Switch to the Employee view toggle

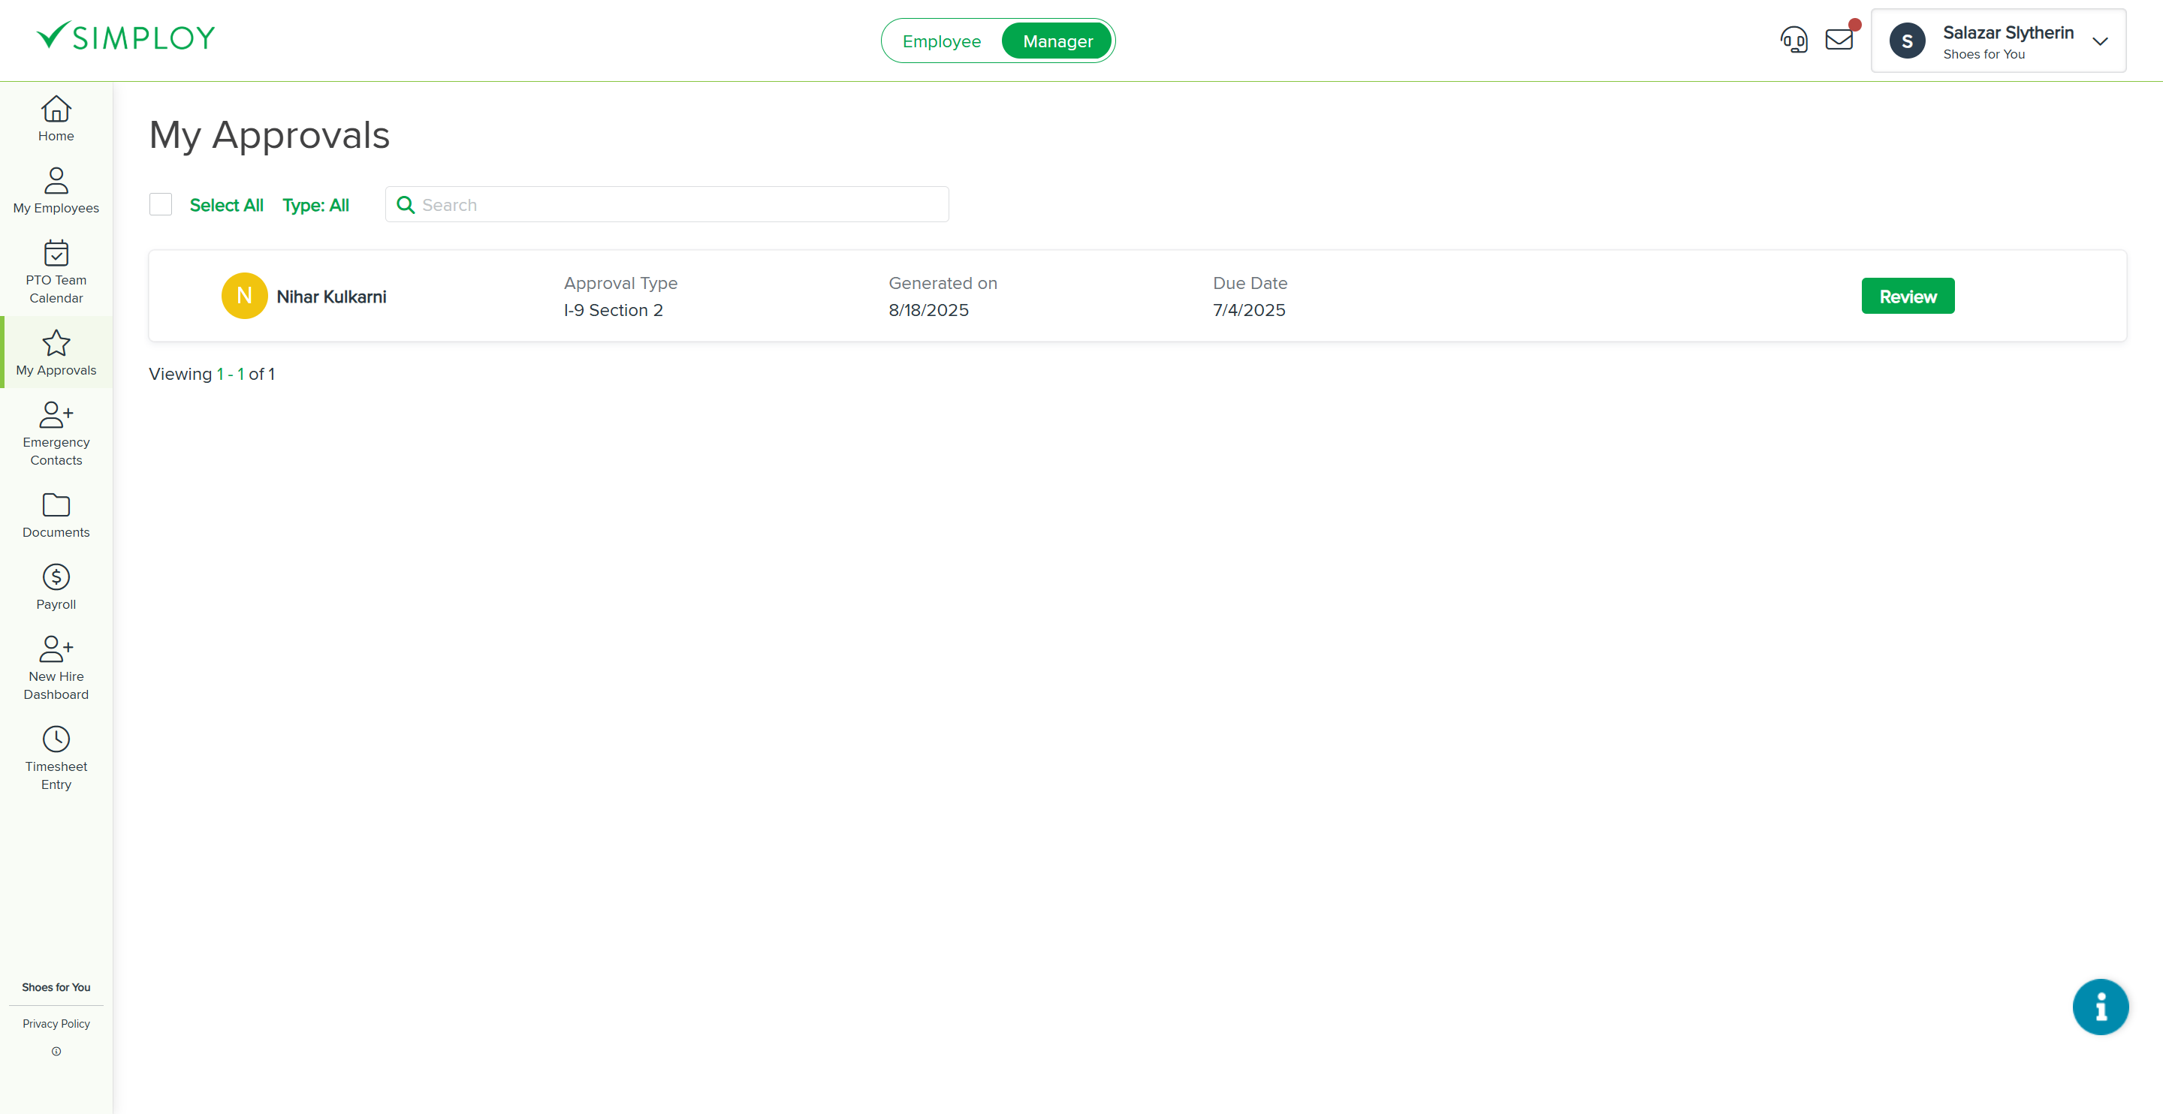(940, 41)
